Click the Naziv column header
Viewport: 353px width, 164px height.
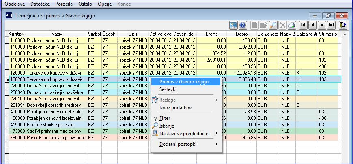tap(56, 34)
